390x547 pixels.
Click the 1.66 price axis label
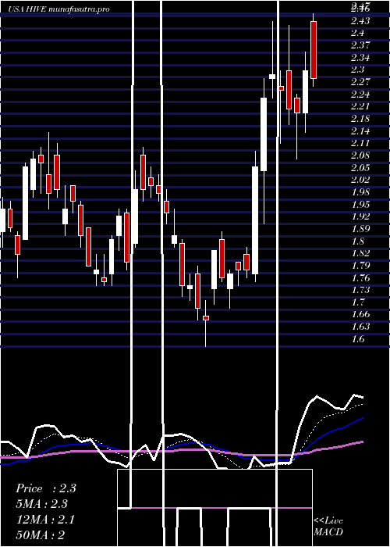coord(360,314)
